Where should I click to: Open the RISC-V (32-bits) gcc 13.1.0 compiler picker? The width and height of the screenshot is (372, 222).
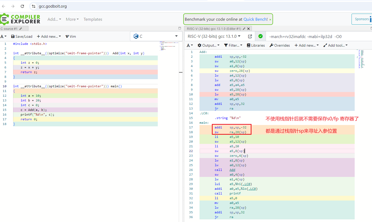point(214,36)
